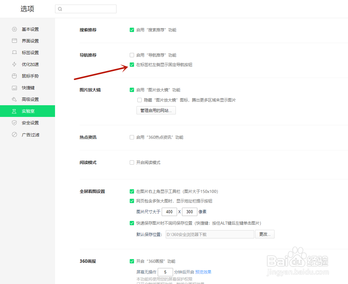Click the 基本设置 gear icon
348x284 pixels.
click(14, 29)
